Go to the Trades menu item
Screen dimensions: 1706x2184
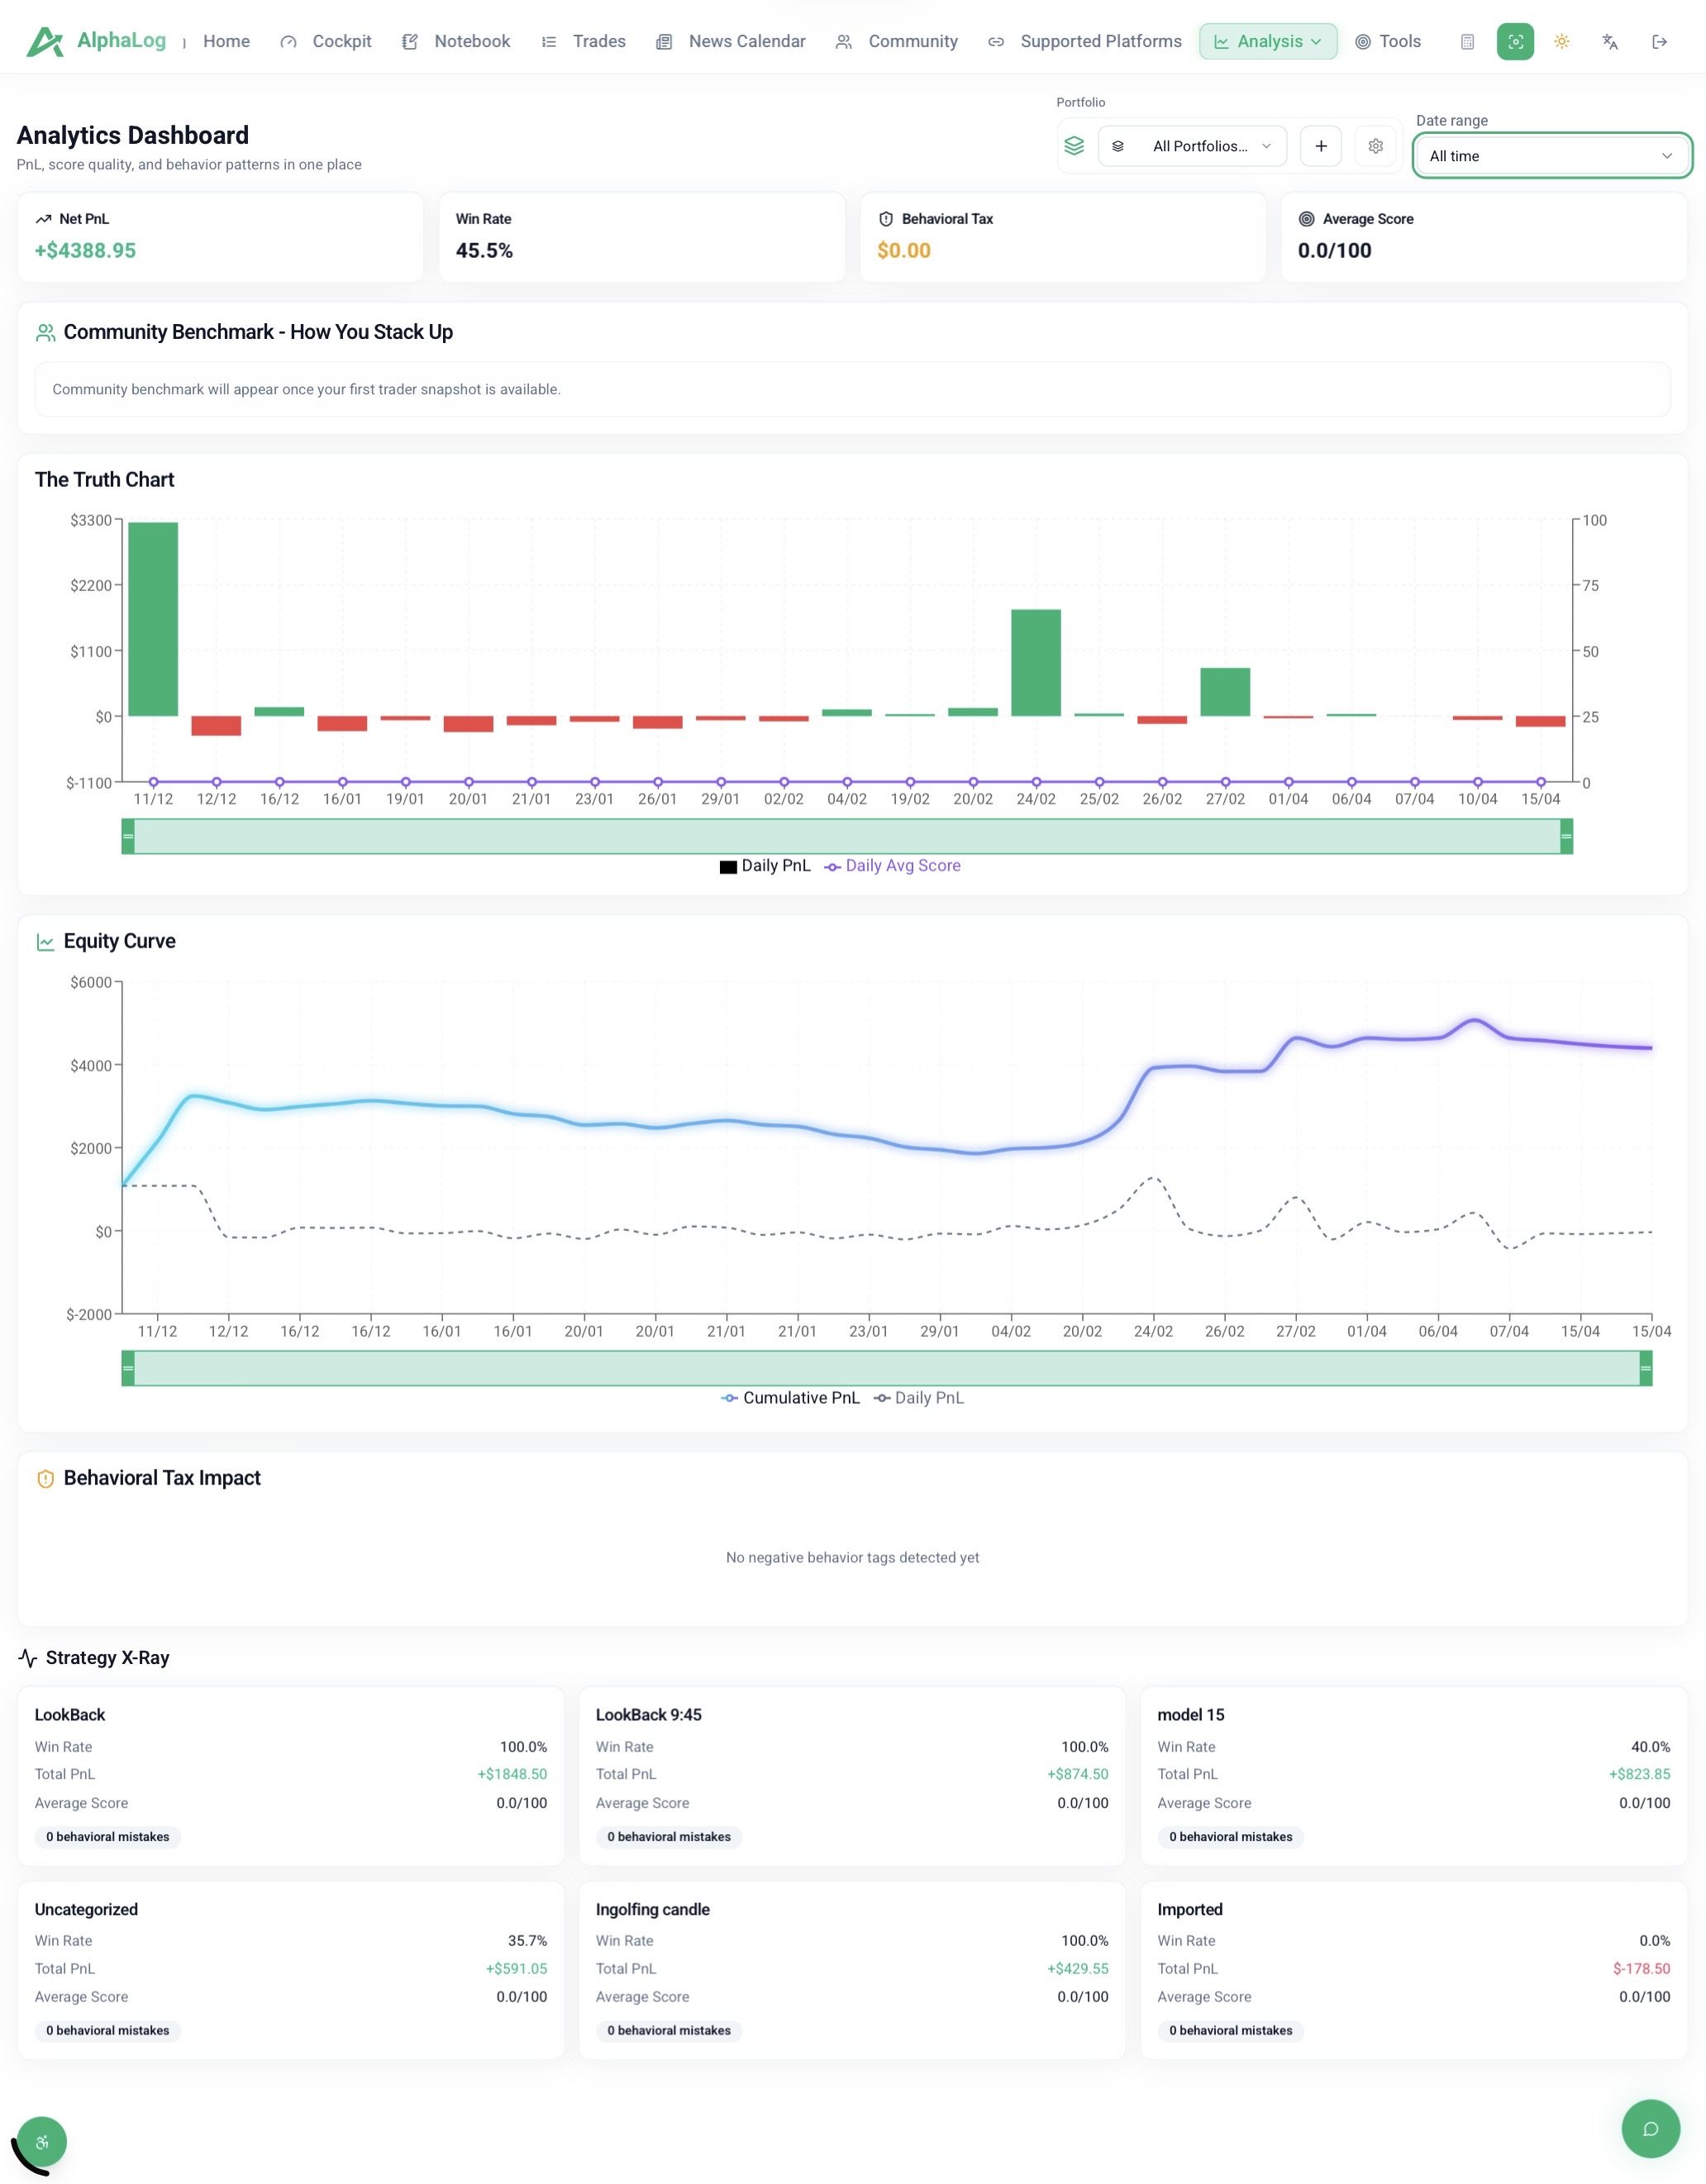584,42
